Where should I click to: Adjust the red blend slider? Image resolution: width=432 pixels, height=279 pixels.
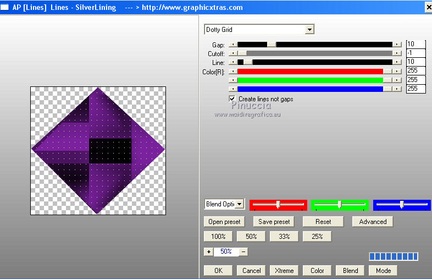point(278,205)
